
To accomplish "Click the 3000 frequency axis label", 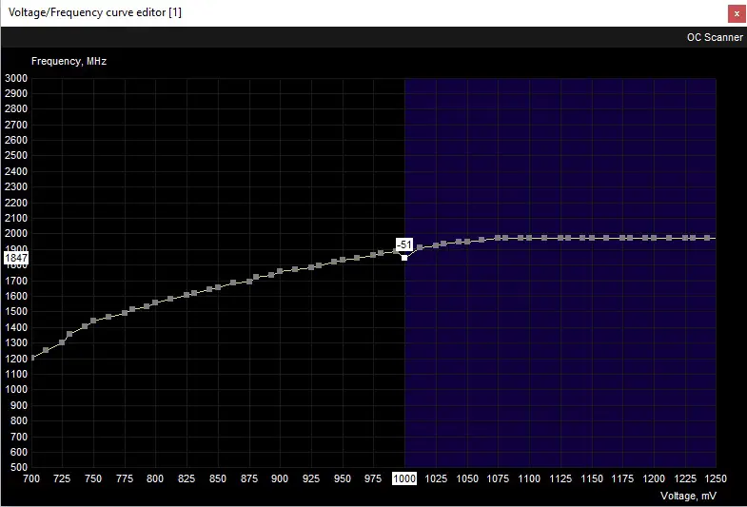I will pyautogui.click(x=16, y=78).
